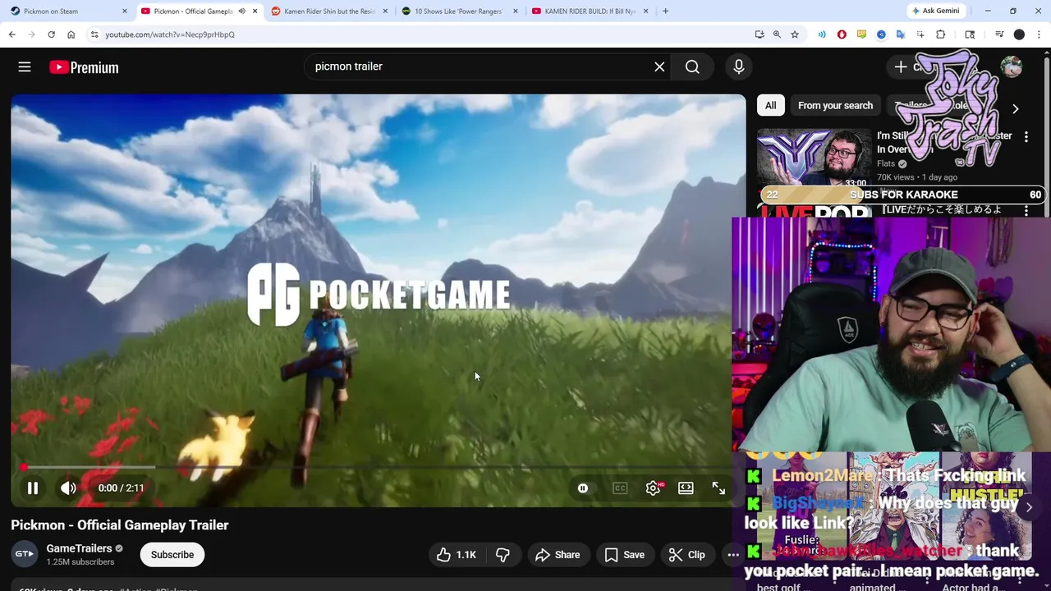Screen dimensions: 1051x591
Task: Open media controls music icon
Action: click(x=999, y=34)
